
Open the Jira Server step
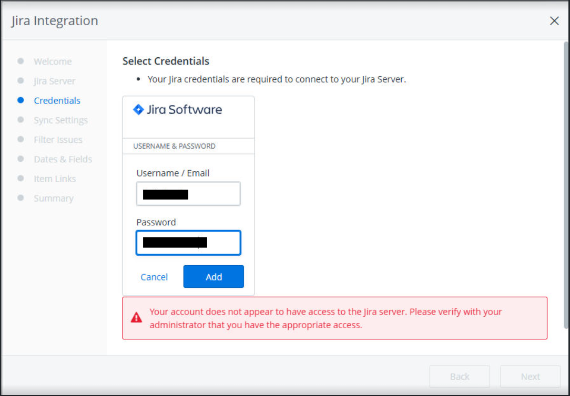coord(54,81)
